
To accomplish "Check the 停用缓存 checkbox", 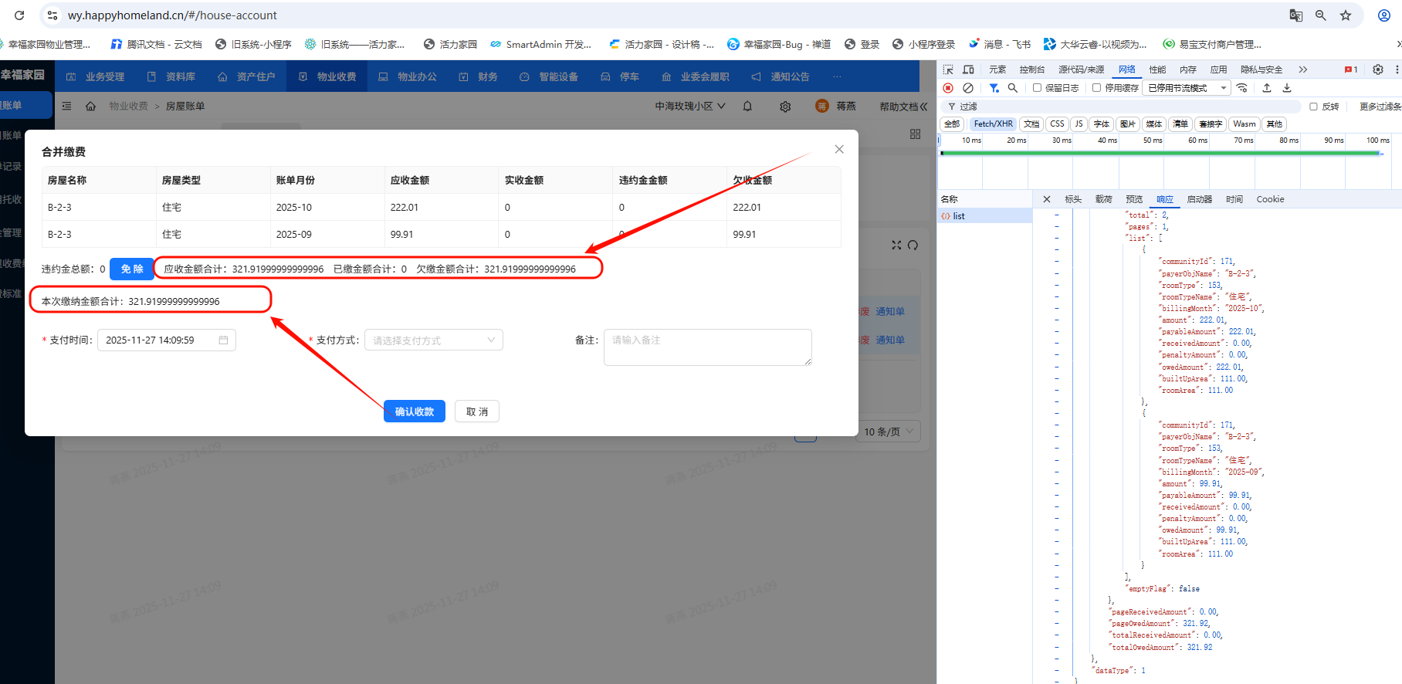I will click(x=1097, y=88).
